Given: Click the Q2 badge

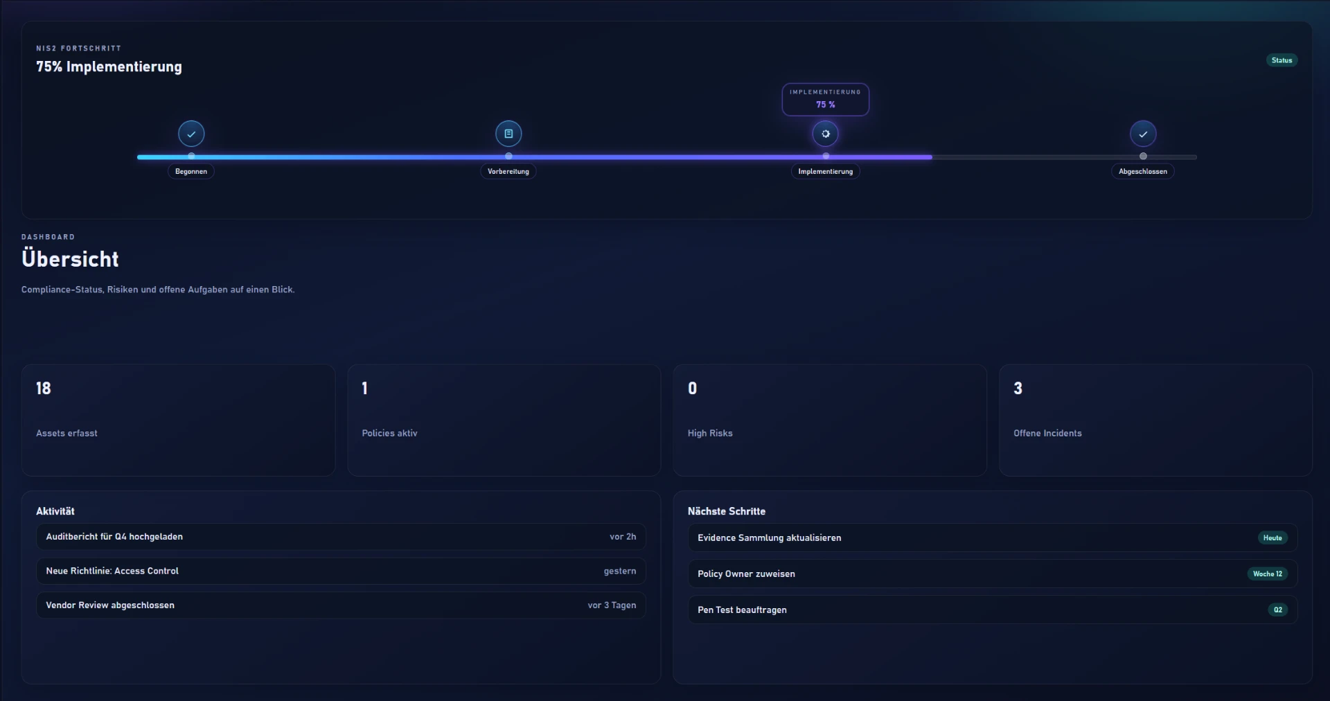Looking at the screenshot, I should click(1278, 610).
